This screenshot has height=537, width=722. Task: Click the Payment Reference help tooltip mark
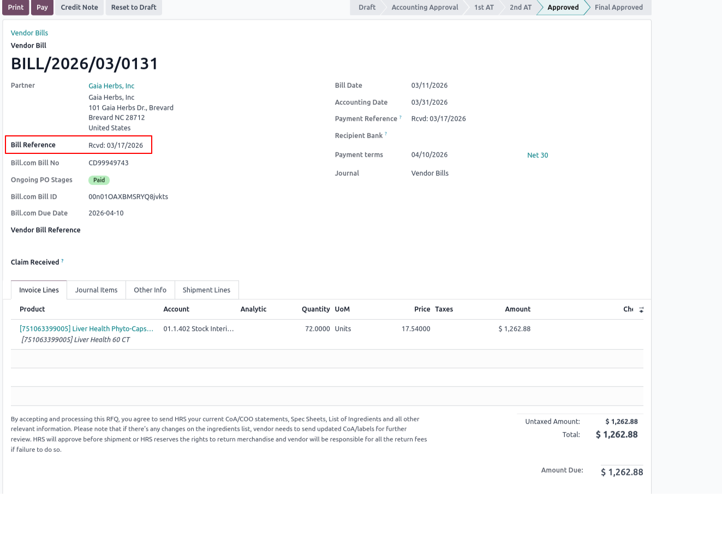401,117
